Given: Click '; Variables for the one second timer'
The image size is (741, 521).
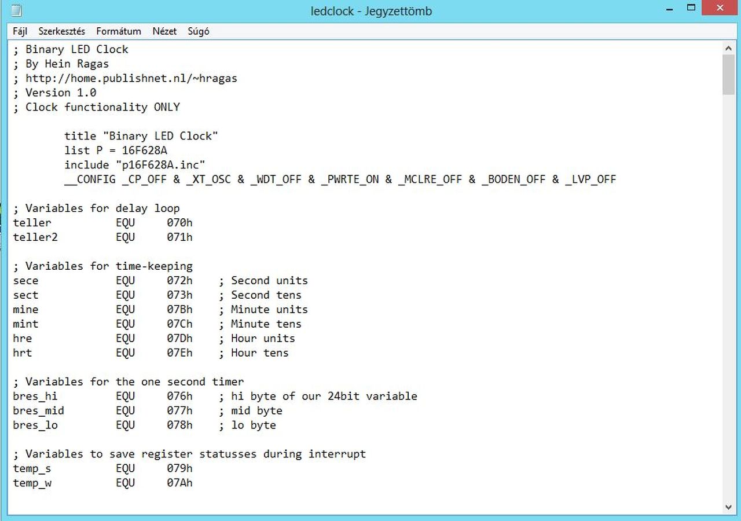Looking at the screenshot, I should click(129, 382).
